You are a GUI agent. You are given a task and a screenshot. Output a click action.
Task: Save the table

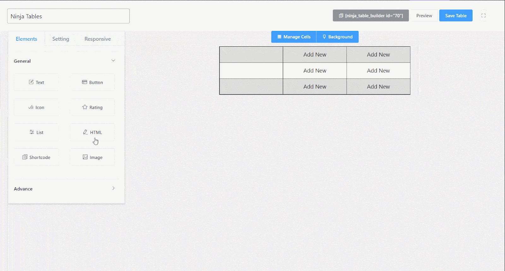pyautogui.click(x=456, y=15)
